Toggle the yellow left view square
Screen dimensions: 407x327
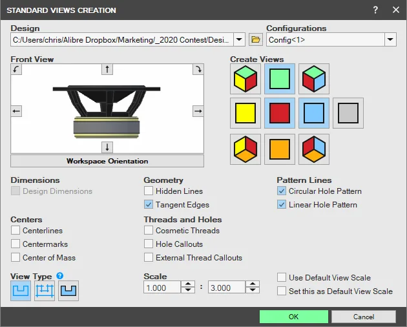coord(245,113)
